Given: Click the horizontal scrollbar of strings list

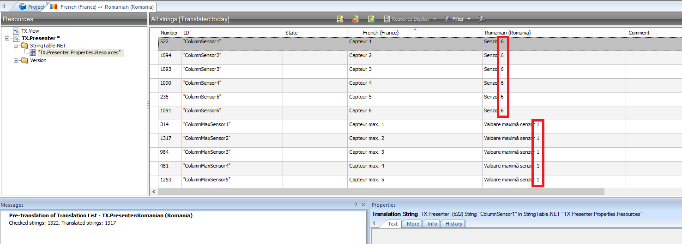Looking at the screenshot, I should tap(379, 192).
